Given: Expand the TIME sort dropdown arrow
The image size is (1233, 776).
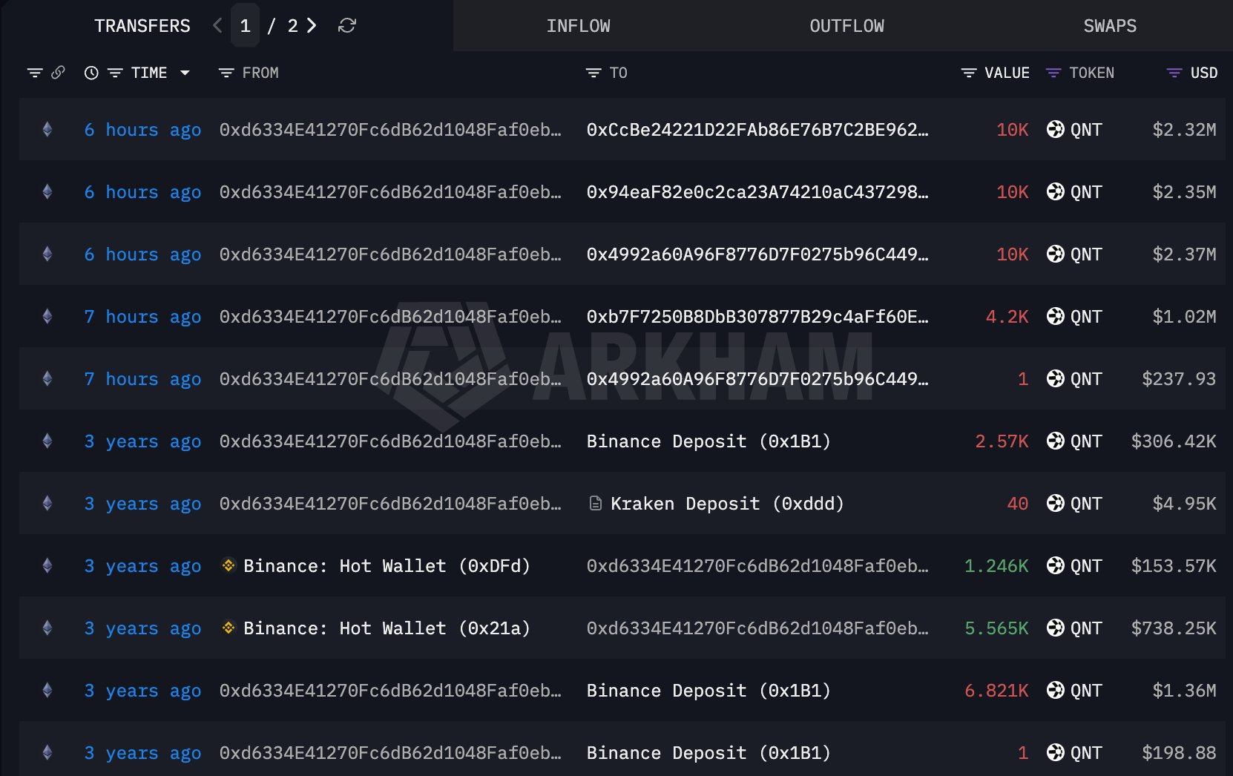Looking at the screenshot, I should click(185, 73).
